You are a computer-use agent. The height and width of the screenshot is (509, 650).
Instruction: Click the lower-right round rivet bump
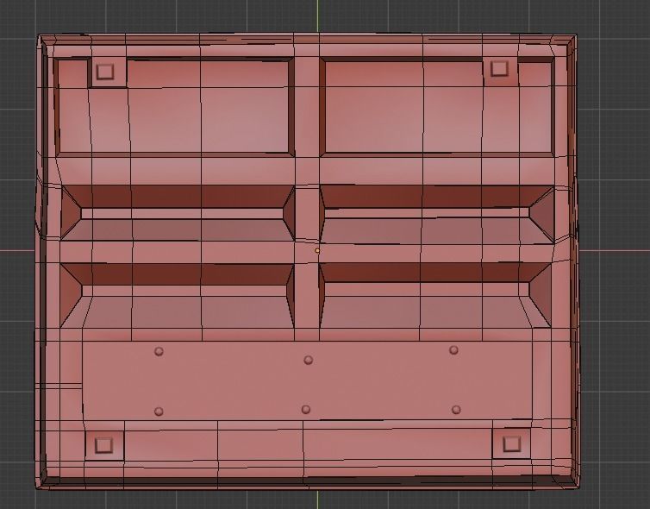click(456, 410)
